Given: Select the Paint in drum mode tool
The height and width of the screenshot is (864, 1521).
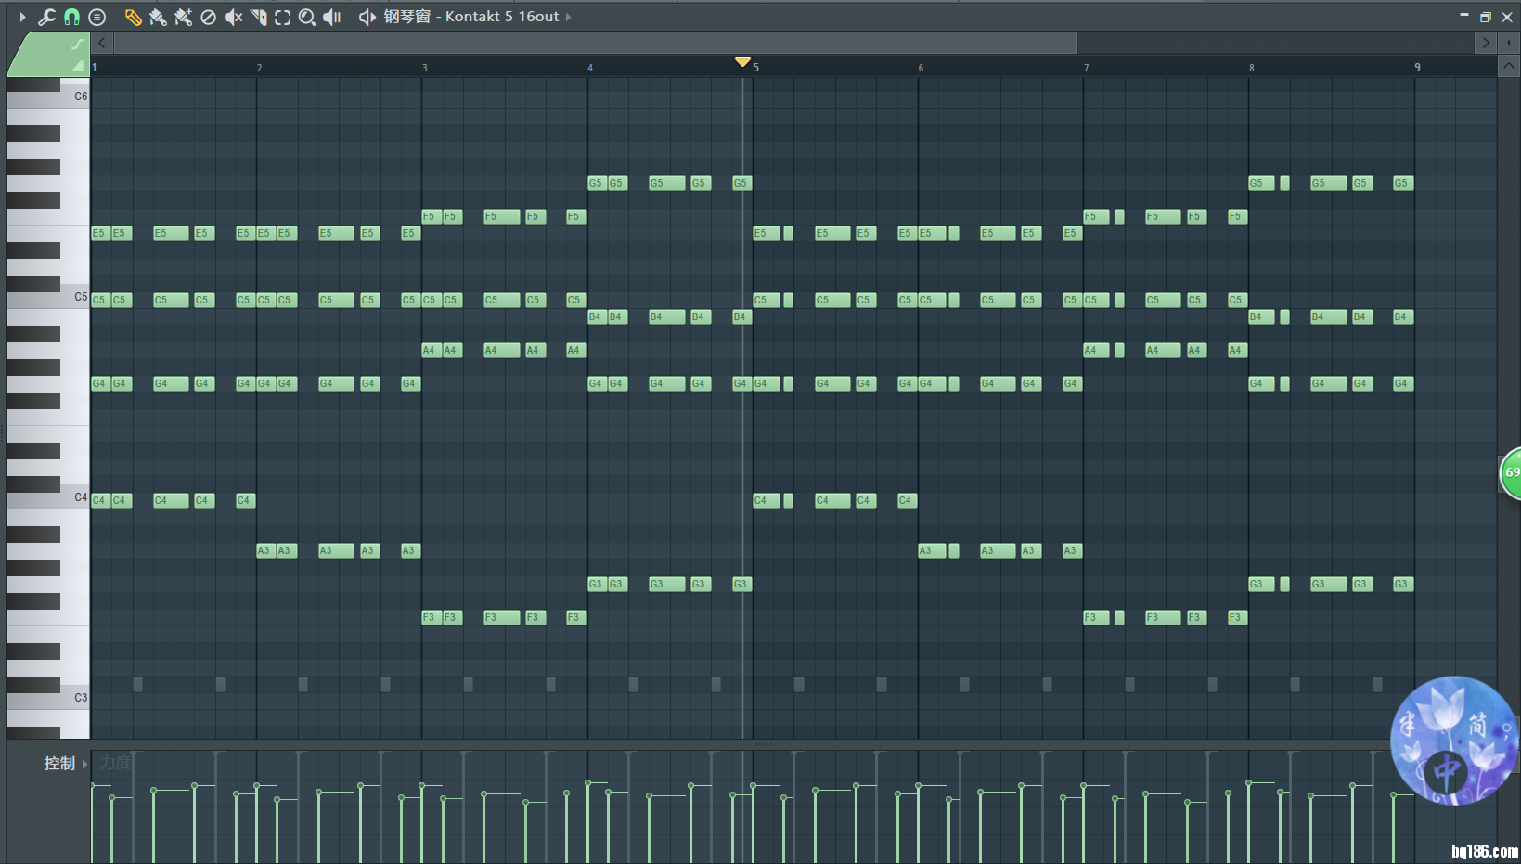Looking at the screenshot, I should pyautogui.click(x=183, y=17).
